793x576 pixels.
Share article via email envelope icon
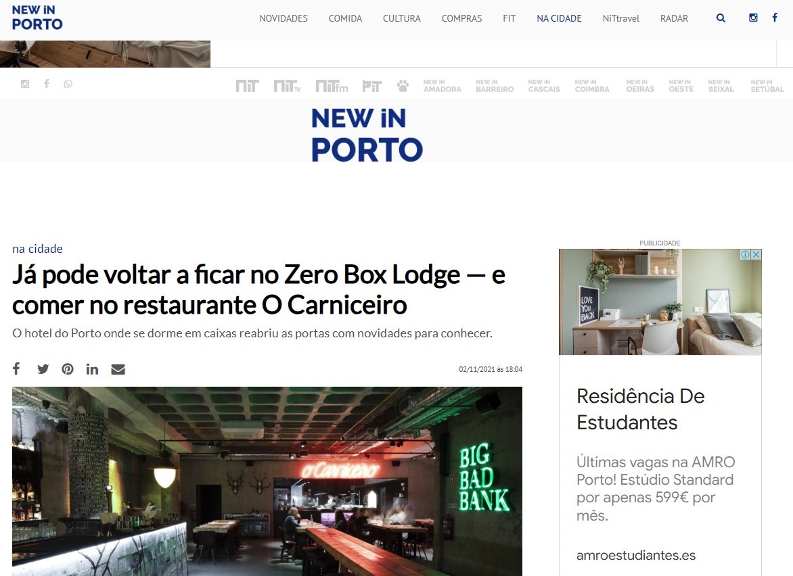tap(118, 369)
